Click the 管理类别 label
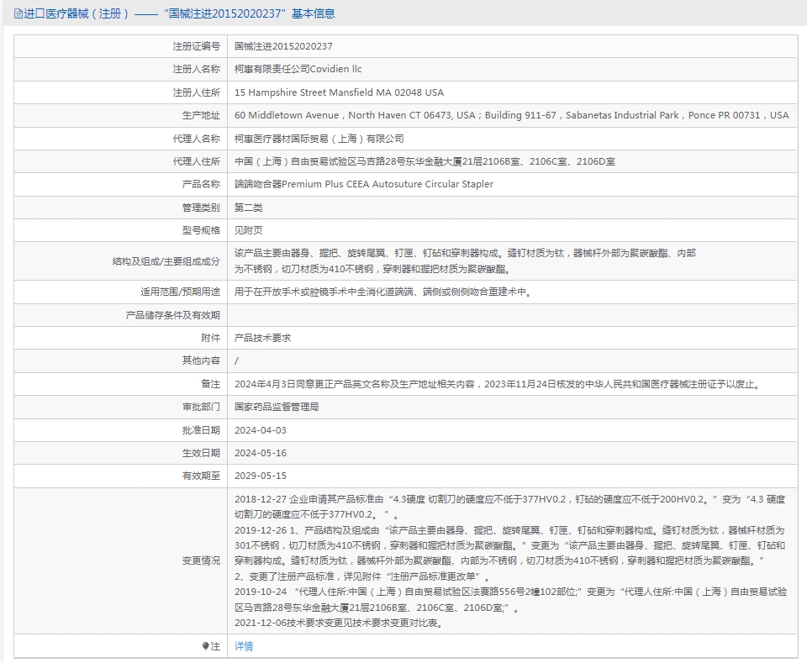807x663 pixels. click(201, 208)
